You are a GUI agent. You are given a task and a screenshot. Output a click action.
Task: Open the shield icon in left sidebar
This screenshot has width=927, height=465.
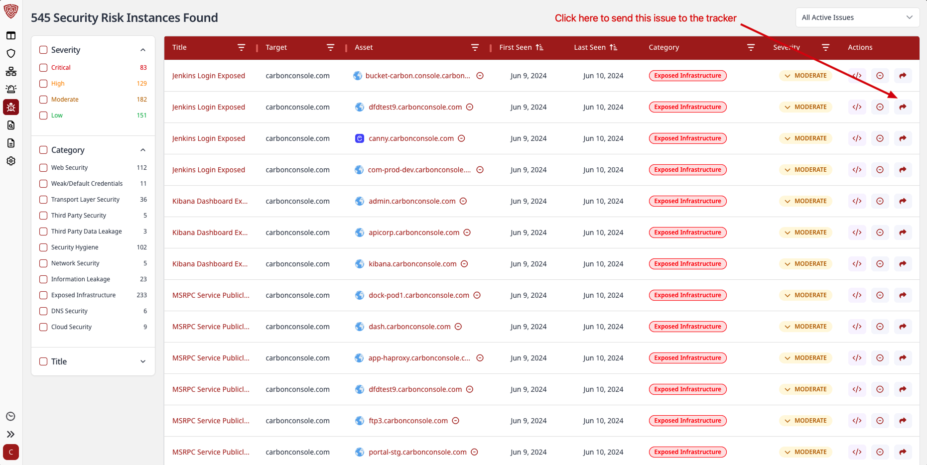click(x=11, y=54)
